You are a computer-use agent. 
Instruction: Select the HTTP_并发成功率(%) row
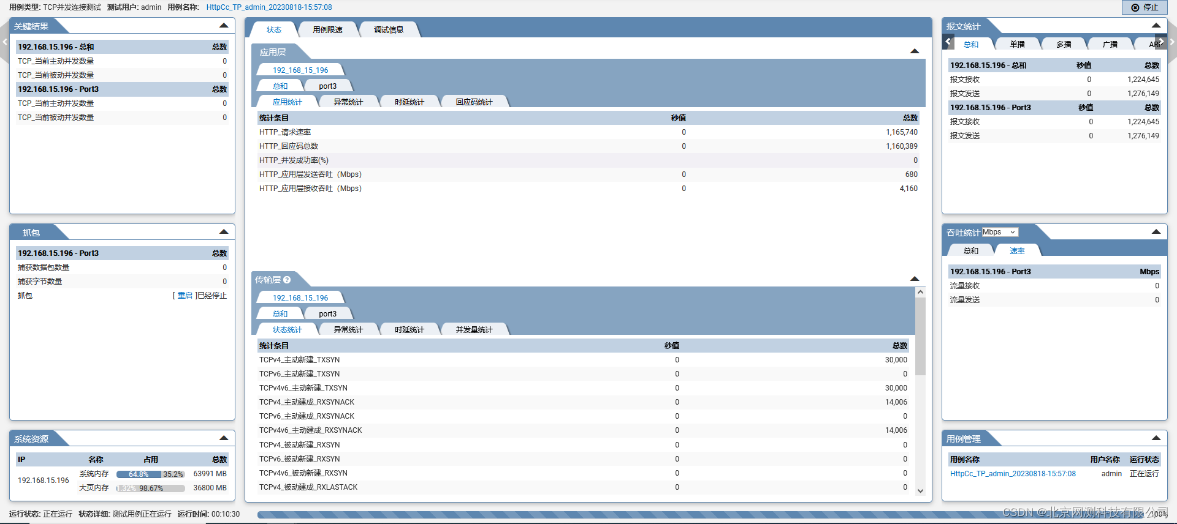point(588,160)
